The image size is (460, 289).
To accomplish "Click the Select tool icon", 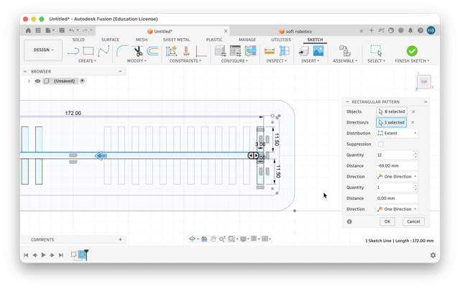I will click(376, 51).
